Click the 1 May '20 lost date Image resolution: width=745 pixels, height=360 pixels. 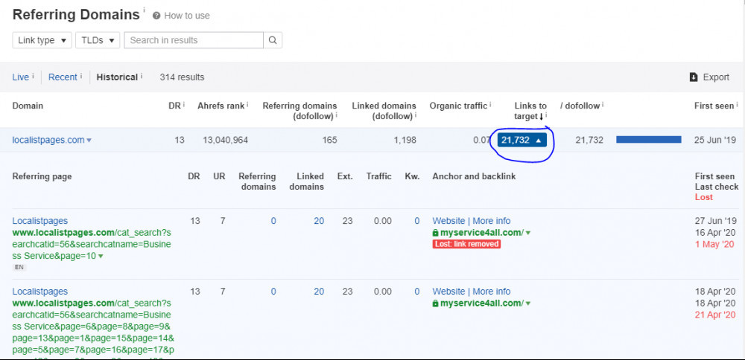click(715, 244)
